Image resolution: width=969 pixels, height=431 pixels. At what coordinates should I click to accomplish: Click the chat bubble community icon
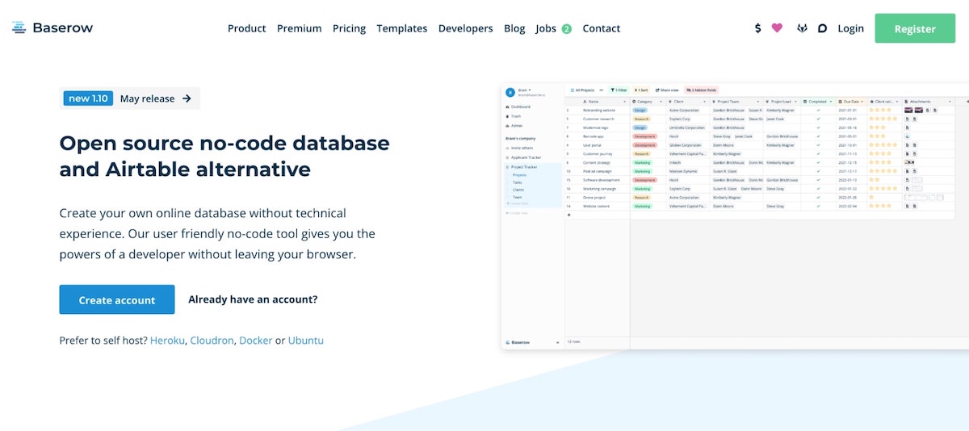pos(822,28)
